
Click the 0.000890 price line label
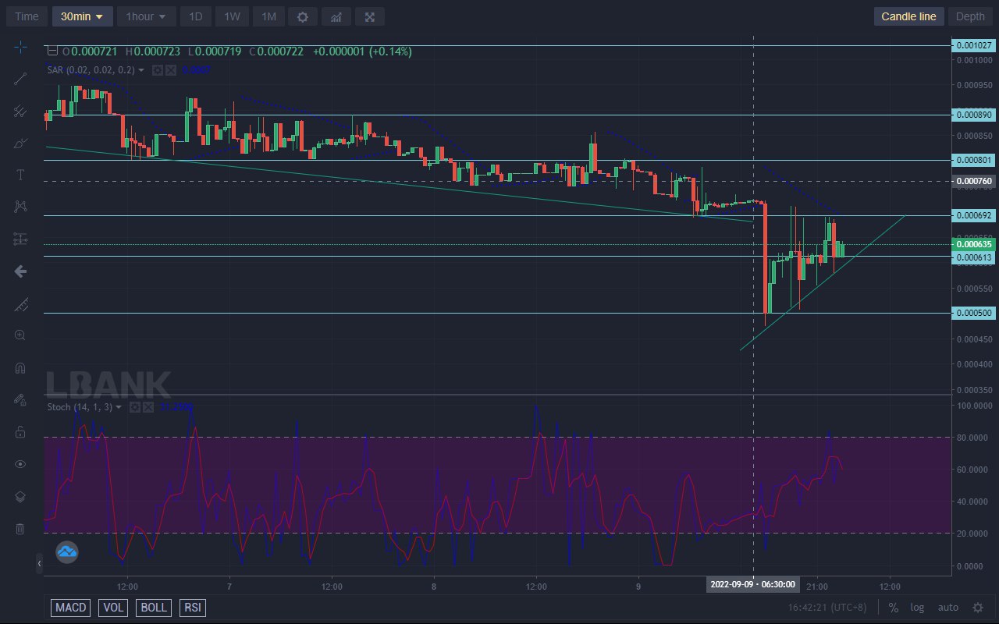pos(973,115)
